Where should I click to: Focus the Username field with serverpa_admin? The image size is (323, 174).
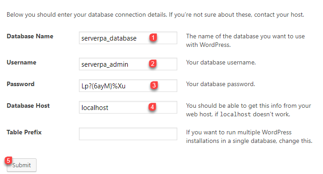[128, 64]
